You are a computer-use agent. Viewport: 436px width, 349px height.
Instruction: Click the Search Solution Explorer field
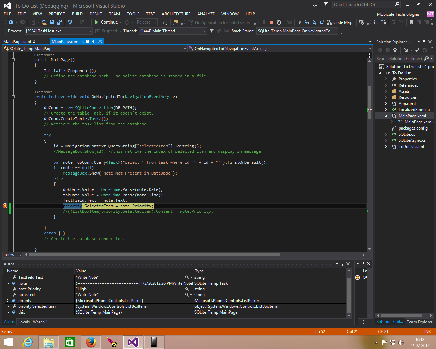399,59
